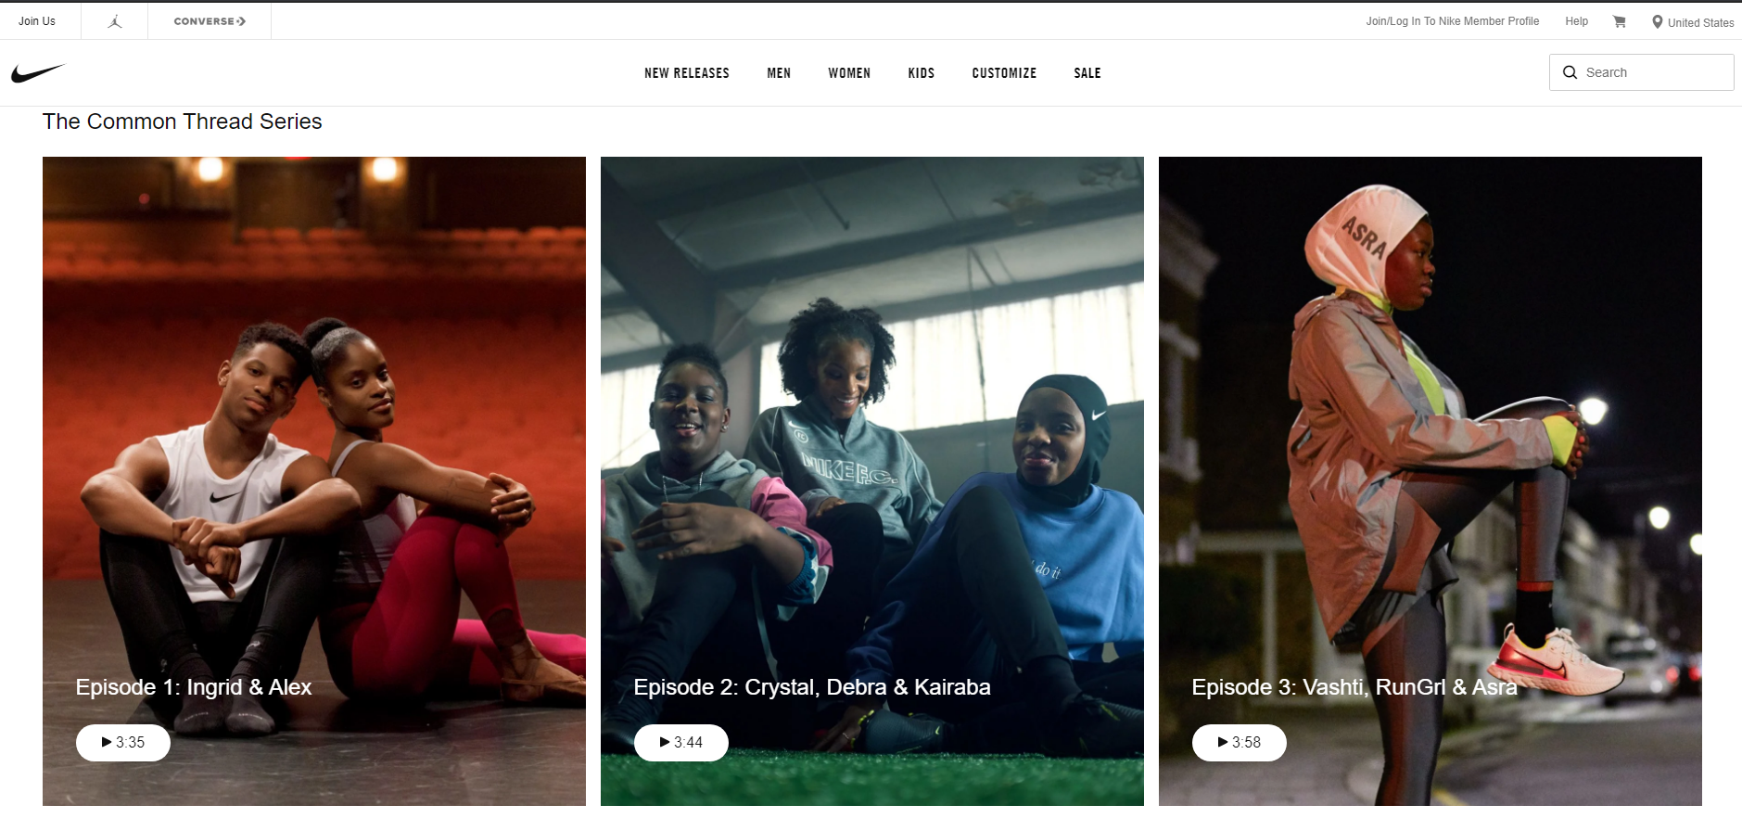
Task: Play Episode 1 video, 3:35
Action: tap(123, 743)
